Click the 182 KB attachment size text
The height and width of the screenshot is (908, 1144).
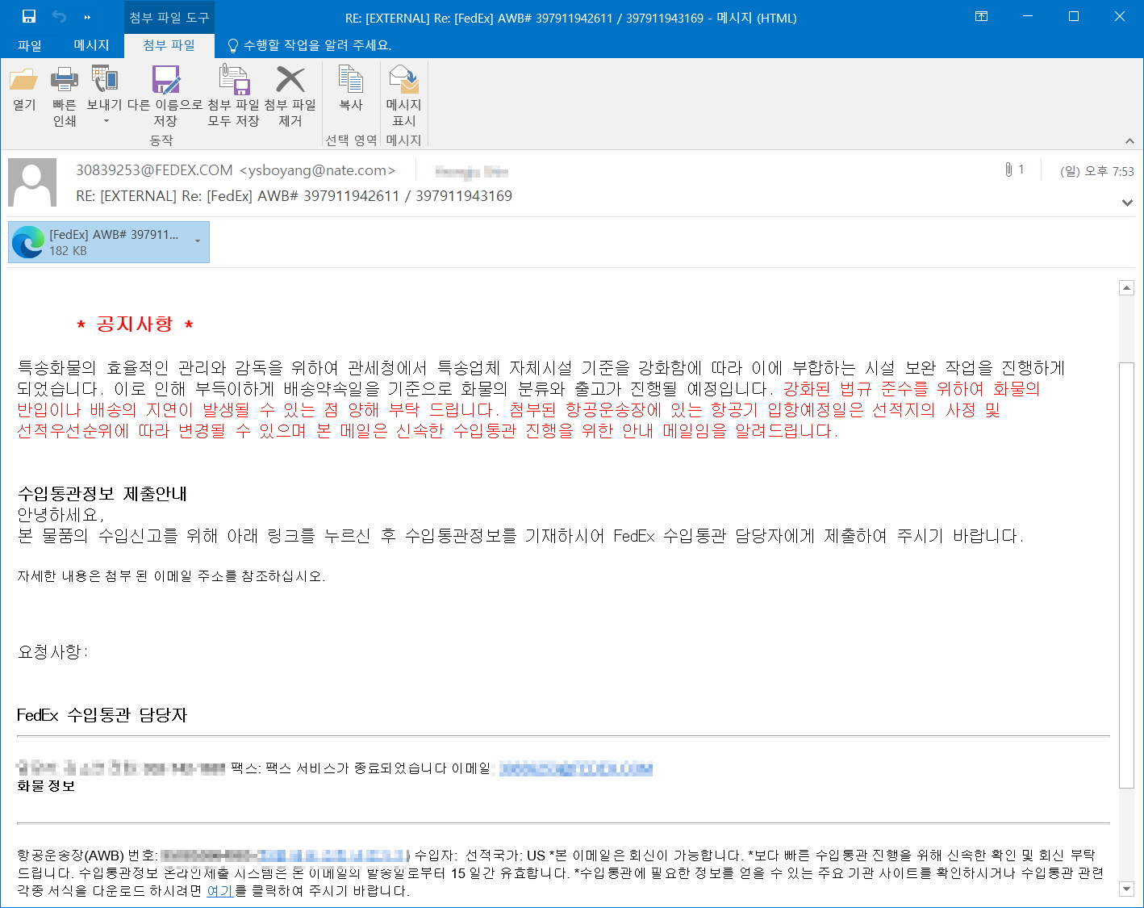pos(68,251)
